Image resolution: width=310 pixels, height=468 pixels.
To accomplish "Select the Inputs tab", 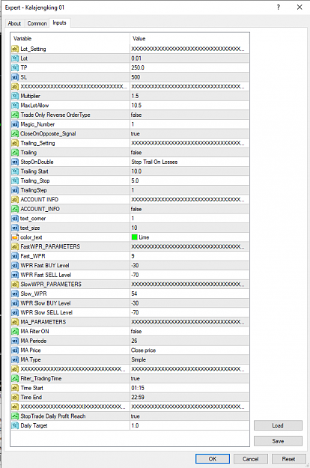I will [x=59, y=22].
